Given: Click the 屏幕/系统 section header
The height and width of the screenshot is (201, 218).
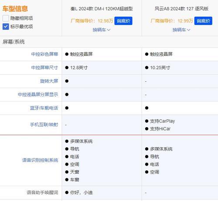Looking at the screenshot, I should (14, 42).
